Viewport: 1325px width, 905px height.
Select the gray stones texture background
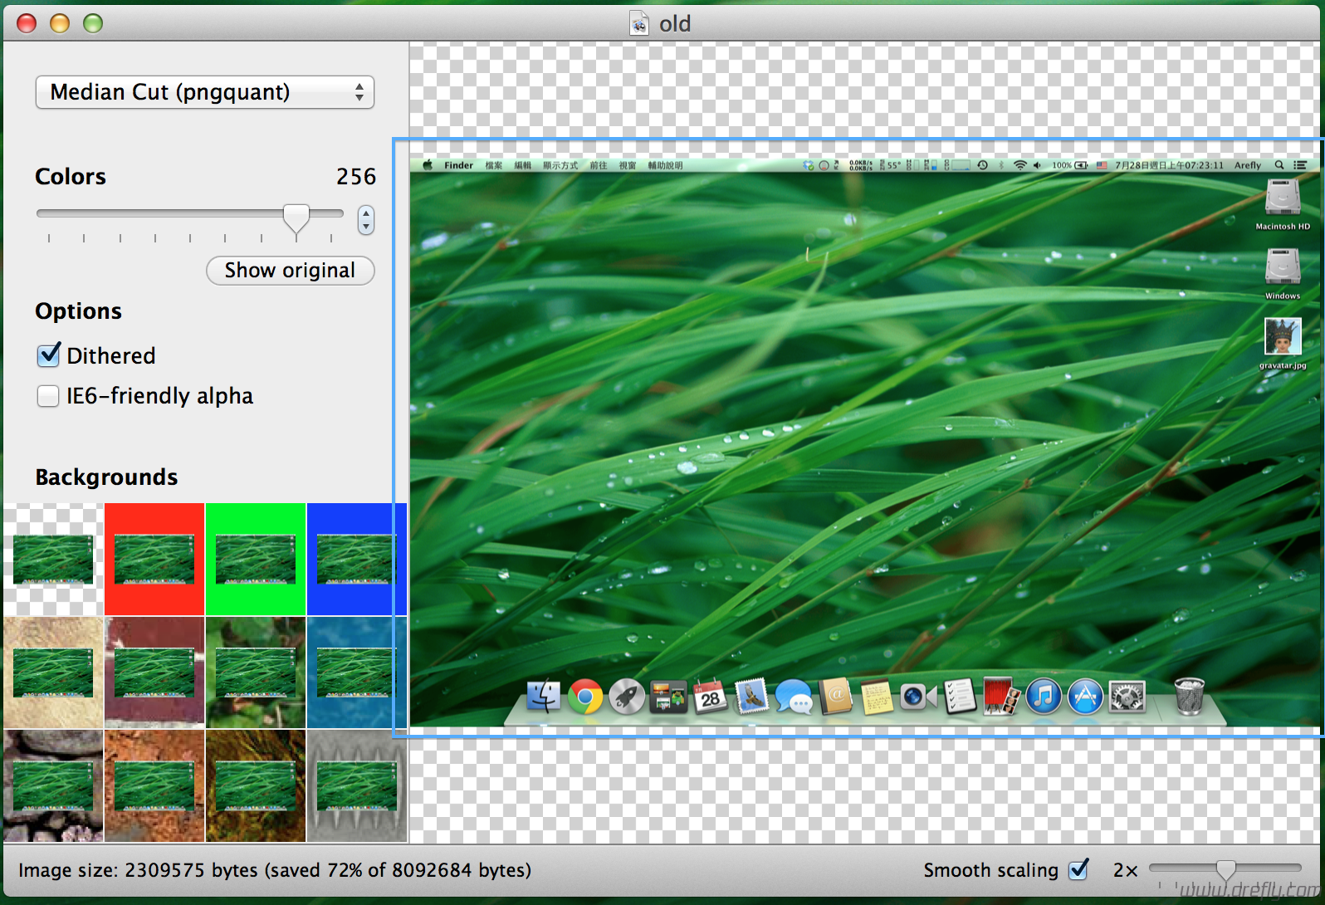coord(53,785)
